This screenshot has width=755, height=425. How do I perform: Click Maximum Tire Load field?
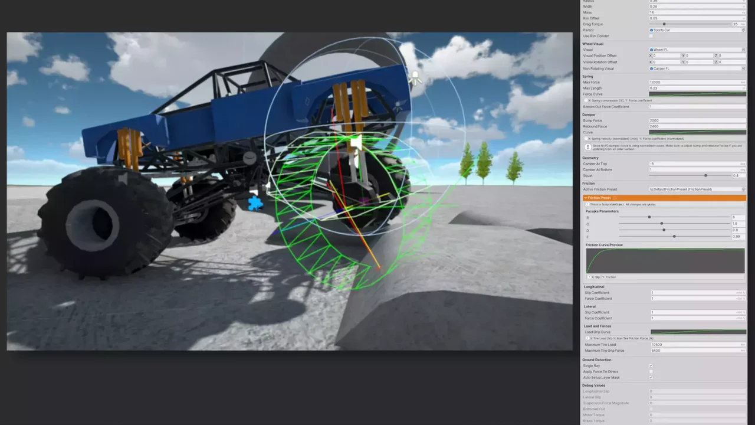pyautogui.click(x=698, y=345)
